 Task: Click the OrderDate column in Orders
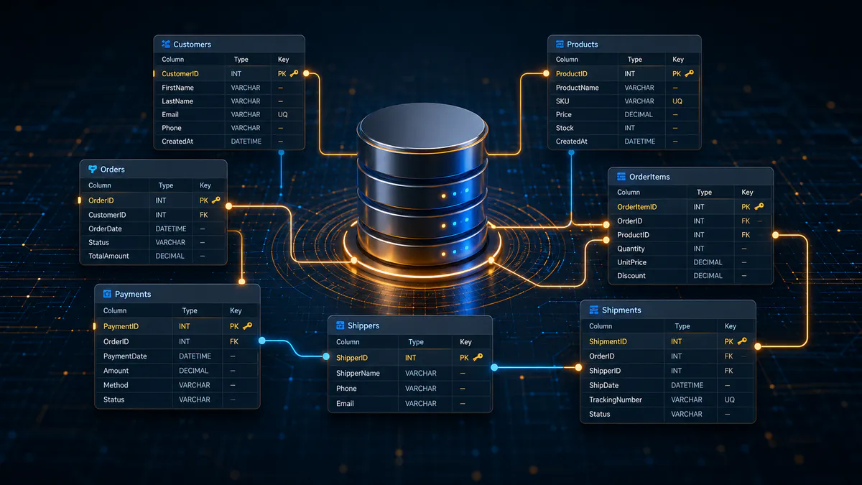[105, 228]
